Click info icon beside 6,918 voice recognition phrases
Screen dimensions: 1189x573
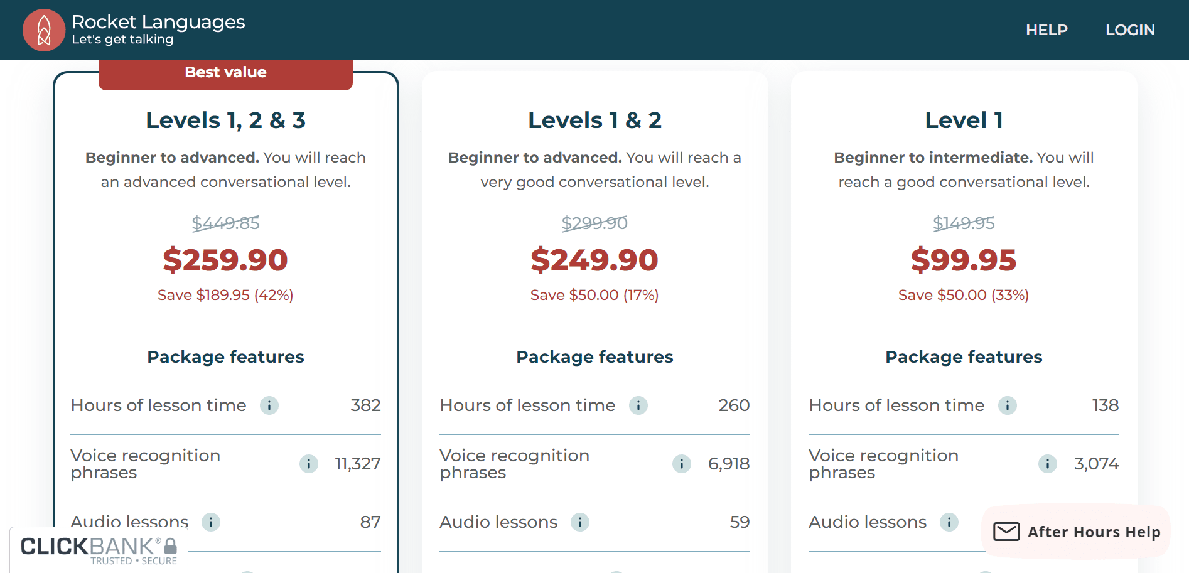682,464
